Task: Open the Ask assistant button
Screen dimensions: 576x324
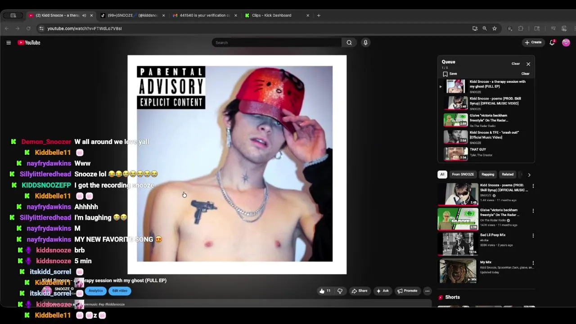Action: (382, 291)
